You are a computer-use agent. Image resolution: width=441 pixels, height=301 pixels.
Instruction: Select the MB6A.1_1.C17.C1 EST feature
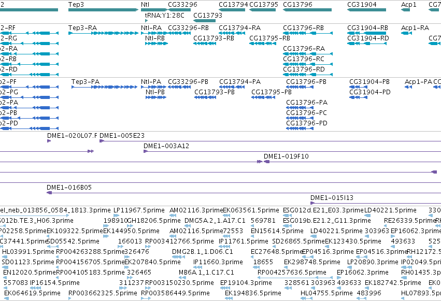pos(182,278)
